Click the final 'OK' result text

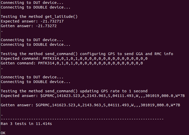[3, 133]
